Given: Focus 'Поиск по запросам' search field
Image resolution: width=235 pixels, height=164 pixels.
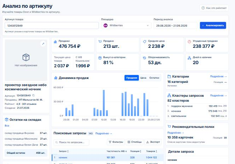Looking at the screenshot, I should pyautogui.click(x=71, y=142).
